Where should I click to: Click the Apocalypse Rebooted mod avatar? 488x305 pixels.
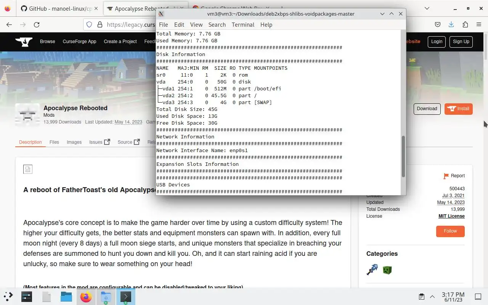[x=27, y=115]
